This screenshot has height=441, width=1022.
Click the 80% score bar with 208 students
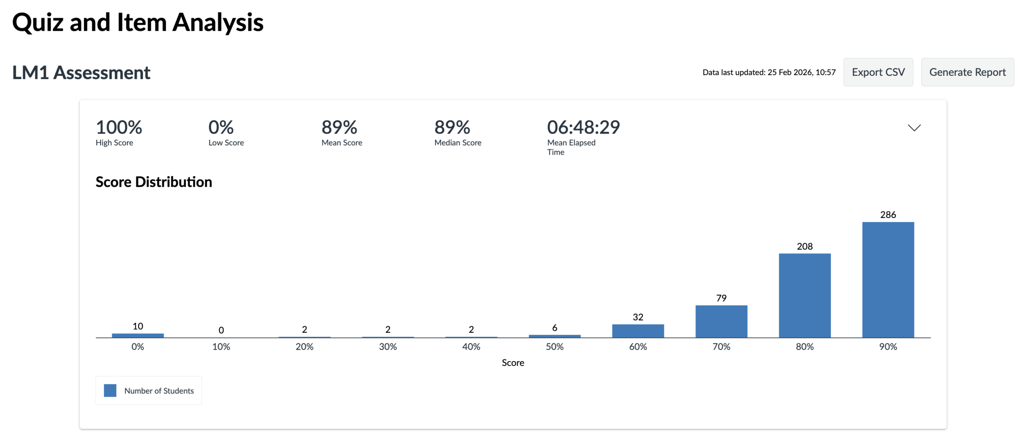804,295
